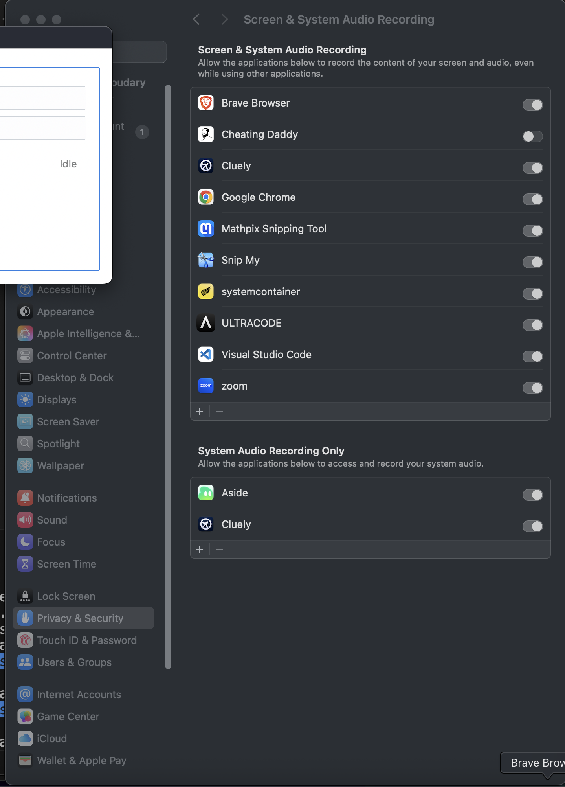565x787 pixels.
Task: Go back using the left chevron
Action: click(x=196, y=19)
